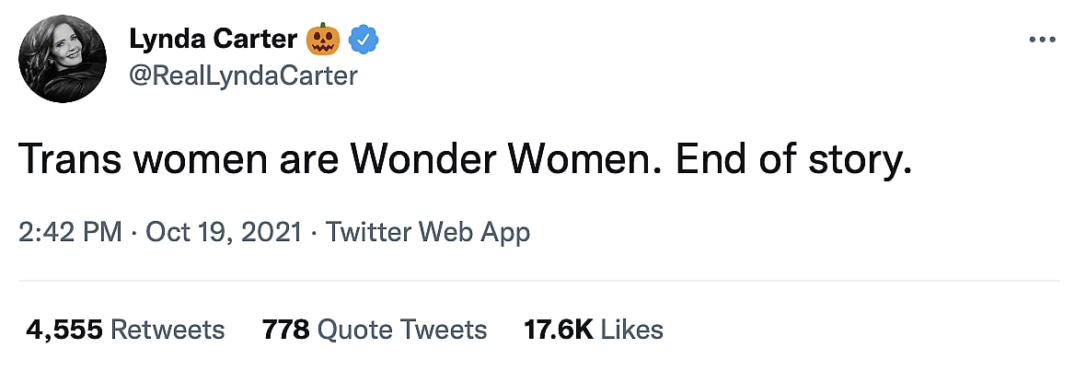The width and height of the screenshot is (1086, 371).
Task: Open the @RealLyndaCarter handle link
Action: [x=243, y=75]
